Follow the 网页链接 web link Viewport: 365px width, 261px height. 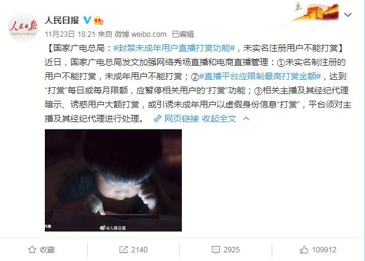coord(181,119)
